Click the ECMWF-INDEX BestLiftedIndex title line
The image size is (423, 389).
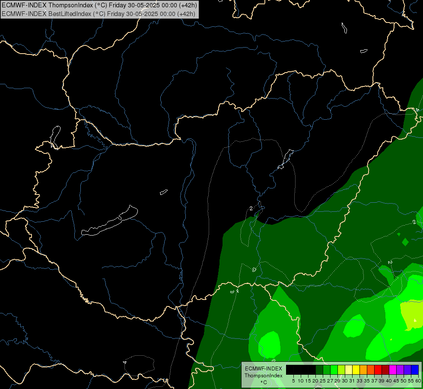[98, 13]
